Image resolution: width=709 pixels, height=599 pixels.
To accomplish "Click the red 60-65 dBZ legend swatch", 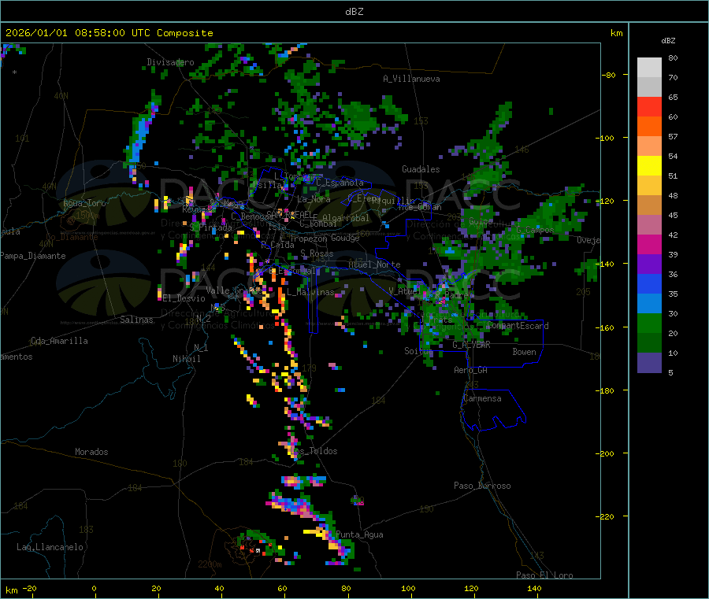I will click(649, 106).
